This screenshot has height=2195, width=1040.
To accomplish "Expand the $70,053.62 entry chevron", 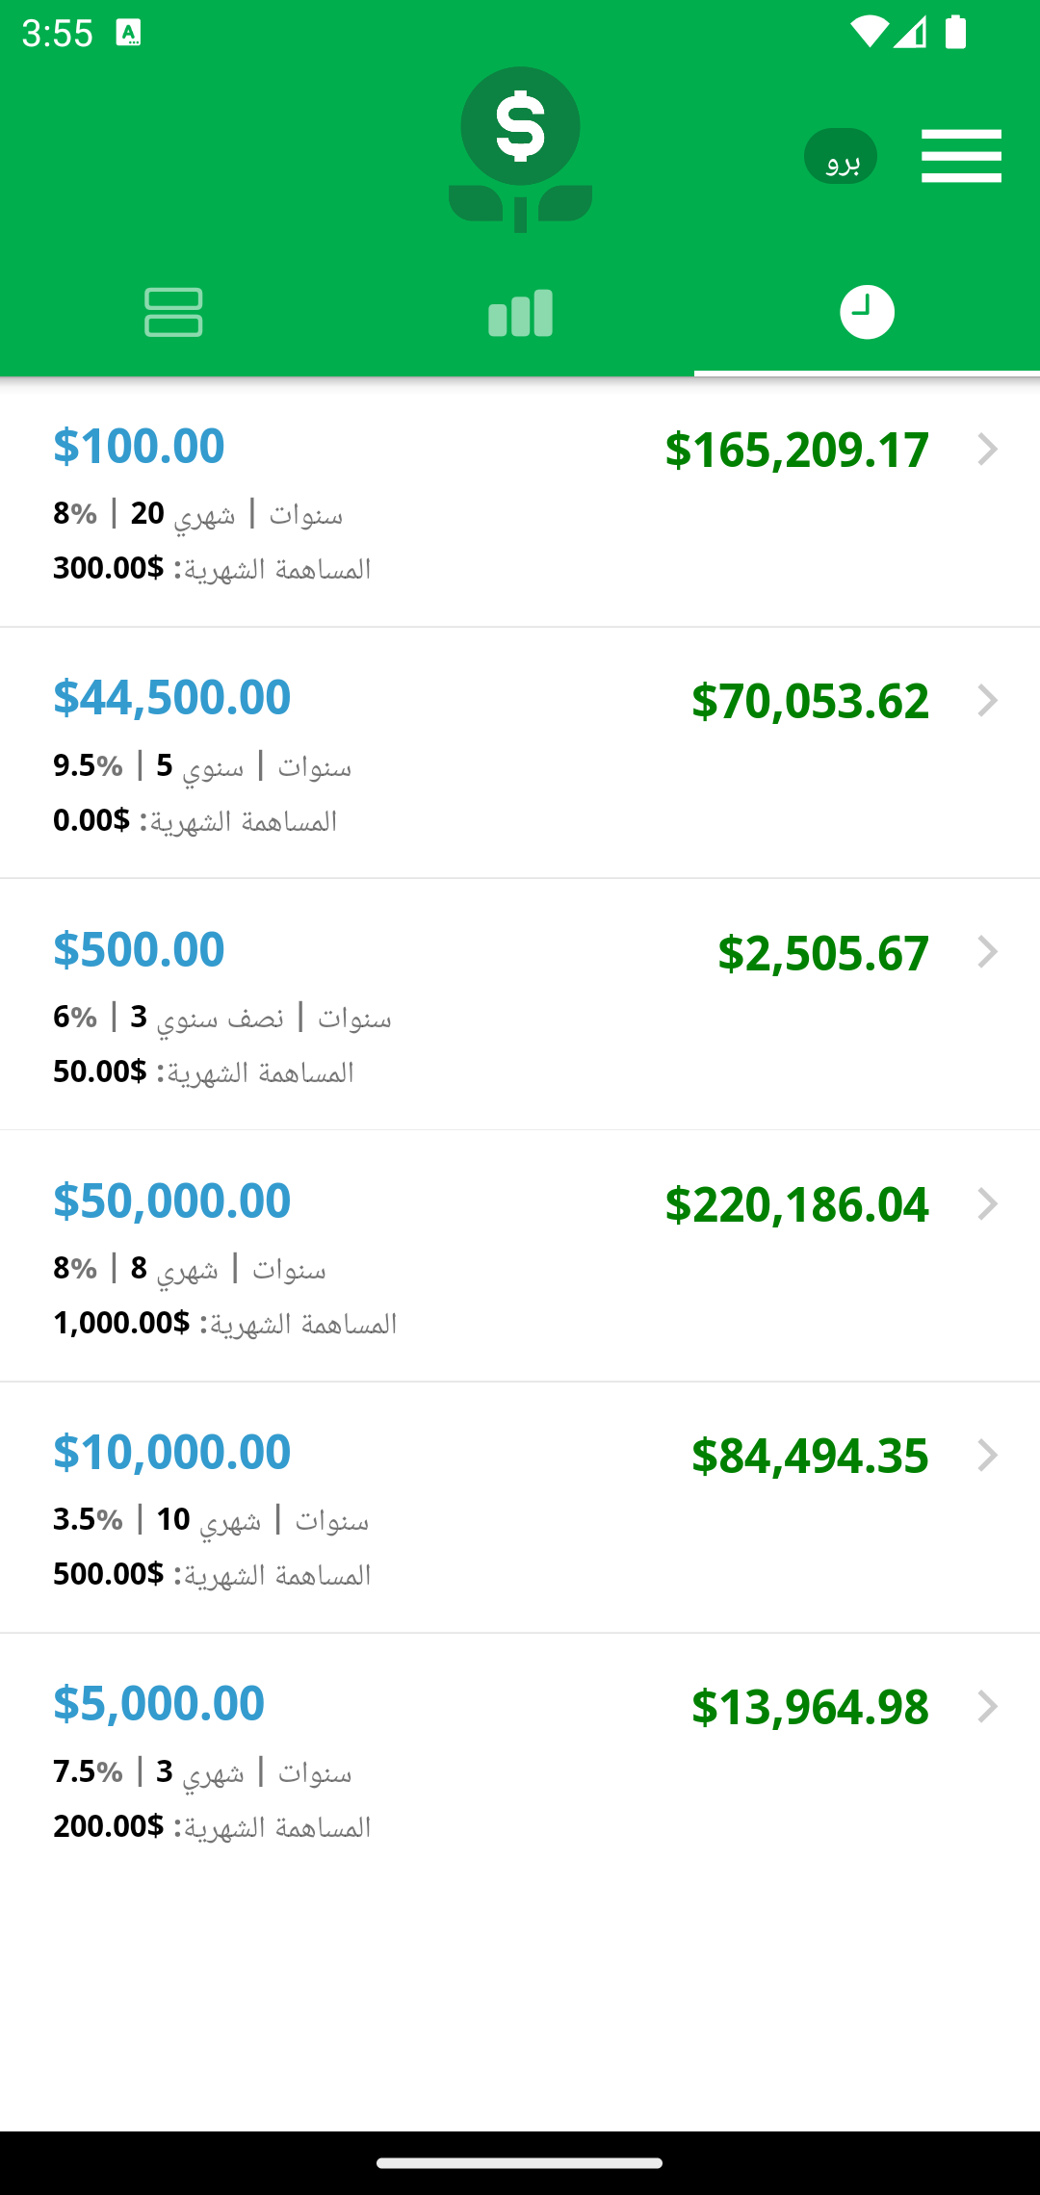I will [x=987, y=701].
